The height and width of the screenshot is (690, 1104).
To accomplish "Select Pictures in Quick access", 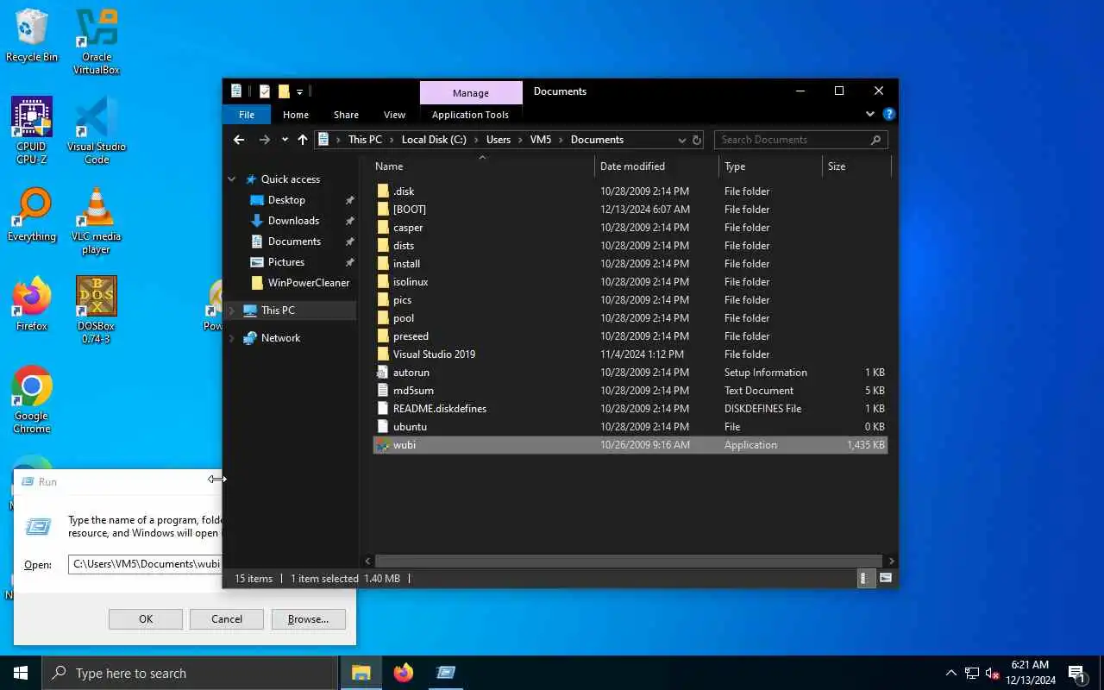I will pos(285,262).
